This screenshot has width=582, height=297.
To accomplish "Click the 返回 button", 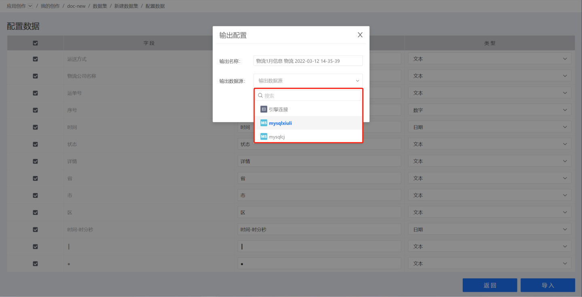I will (489, 285).
